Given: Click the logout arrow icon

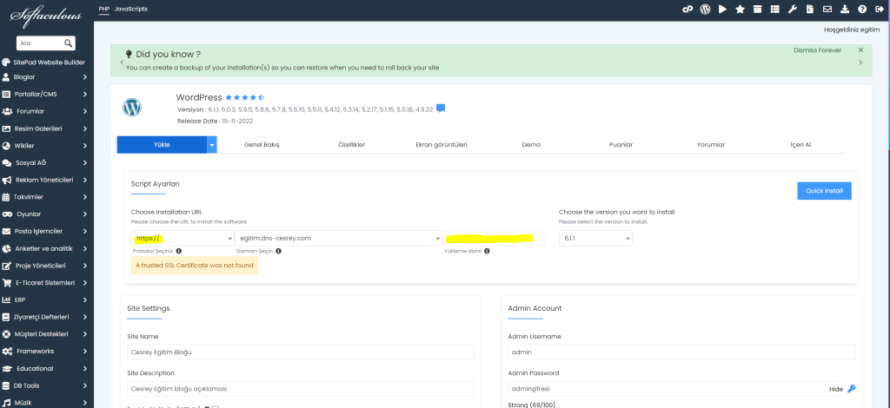Looking at the screenshot, I should point(880,9).
